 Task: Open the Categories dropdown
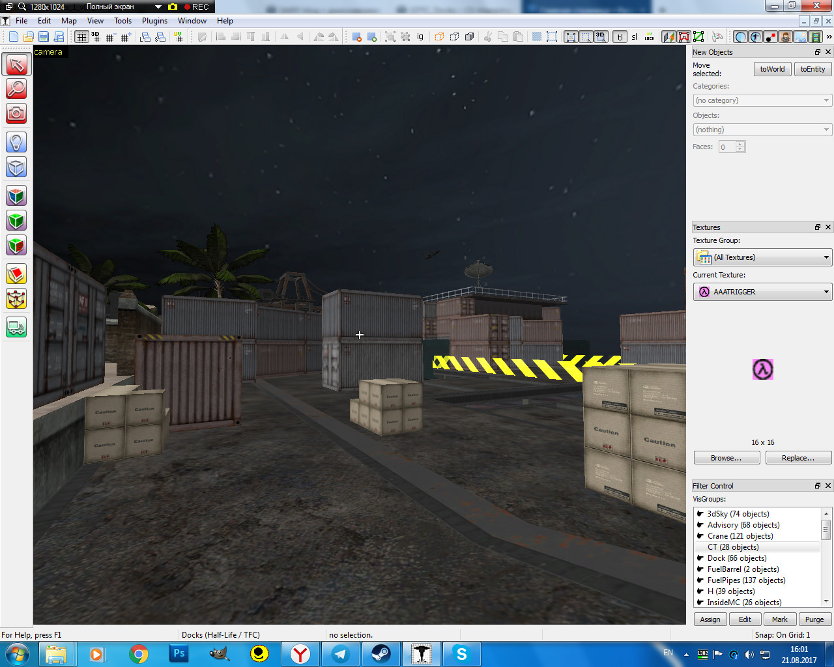(x=762, y=100)
